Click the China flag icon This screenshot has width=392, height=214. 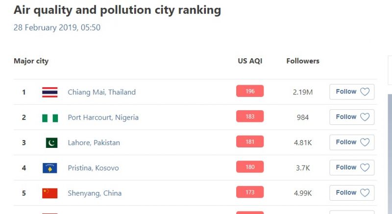click(49, 193)
